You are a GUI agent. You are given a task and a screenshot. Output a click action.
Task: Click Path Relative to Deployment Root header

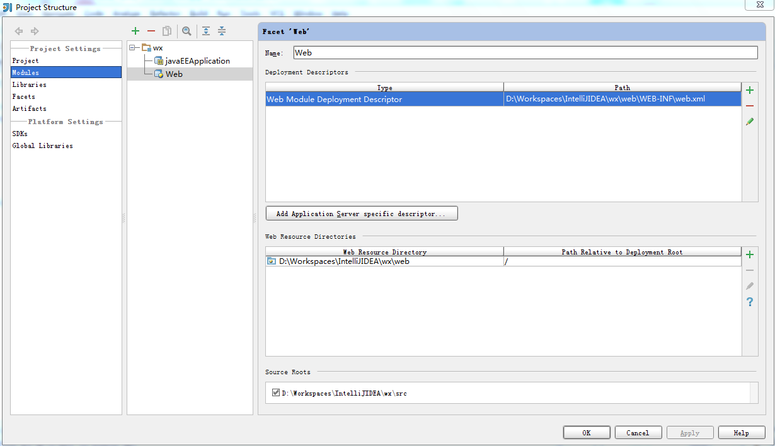click(623, 251)
